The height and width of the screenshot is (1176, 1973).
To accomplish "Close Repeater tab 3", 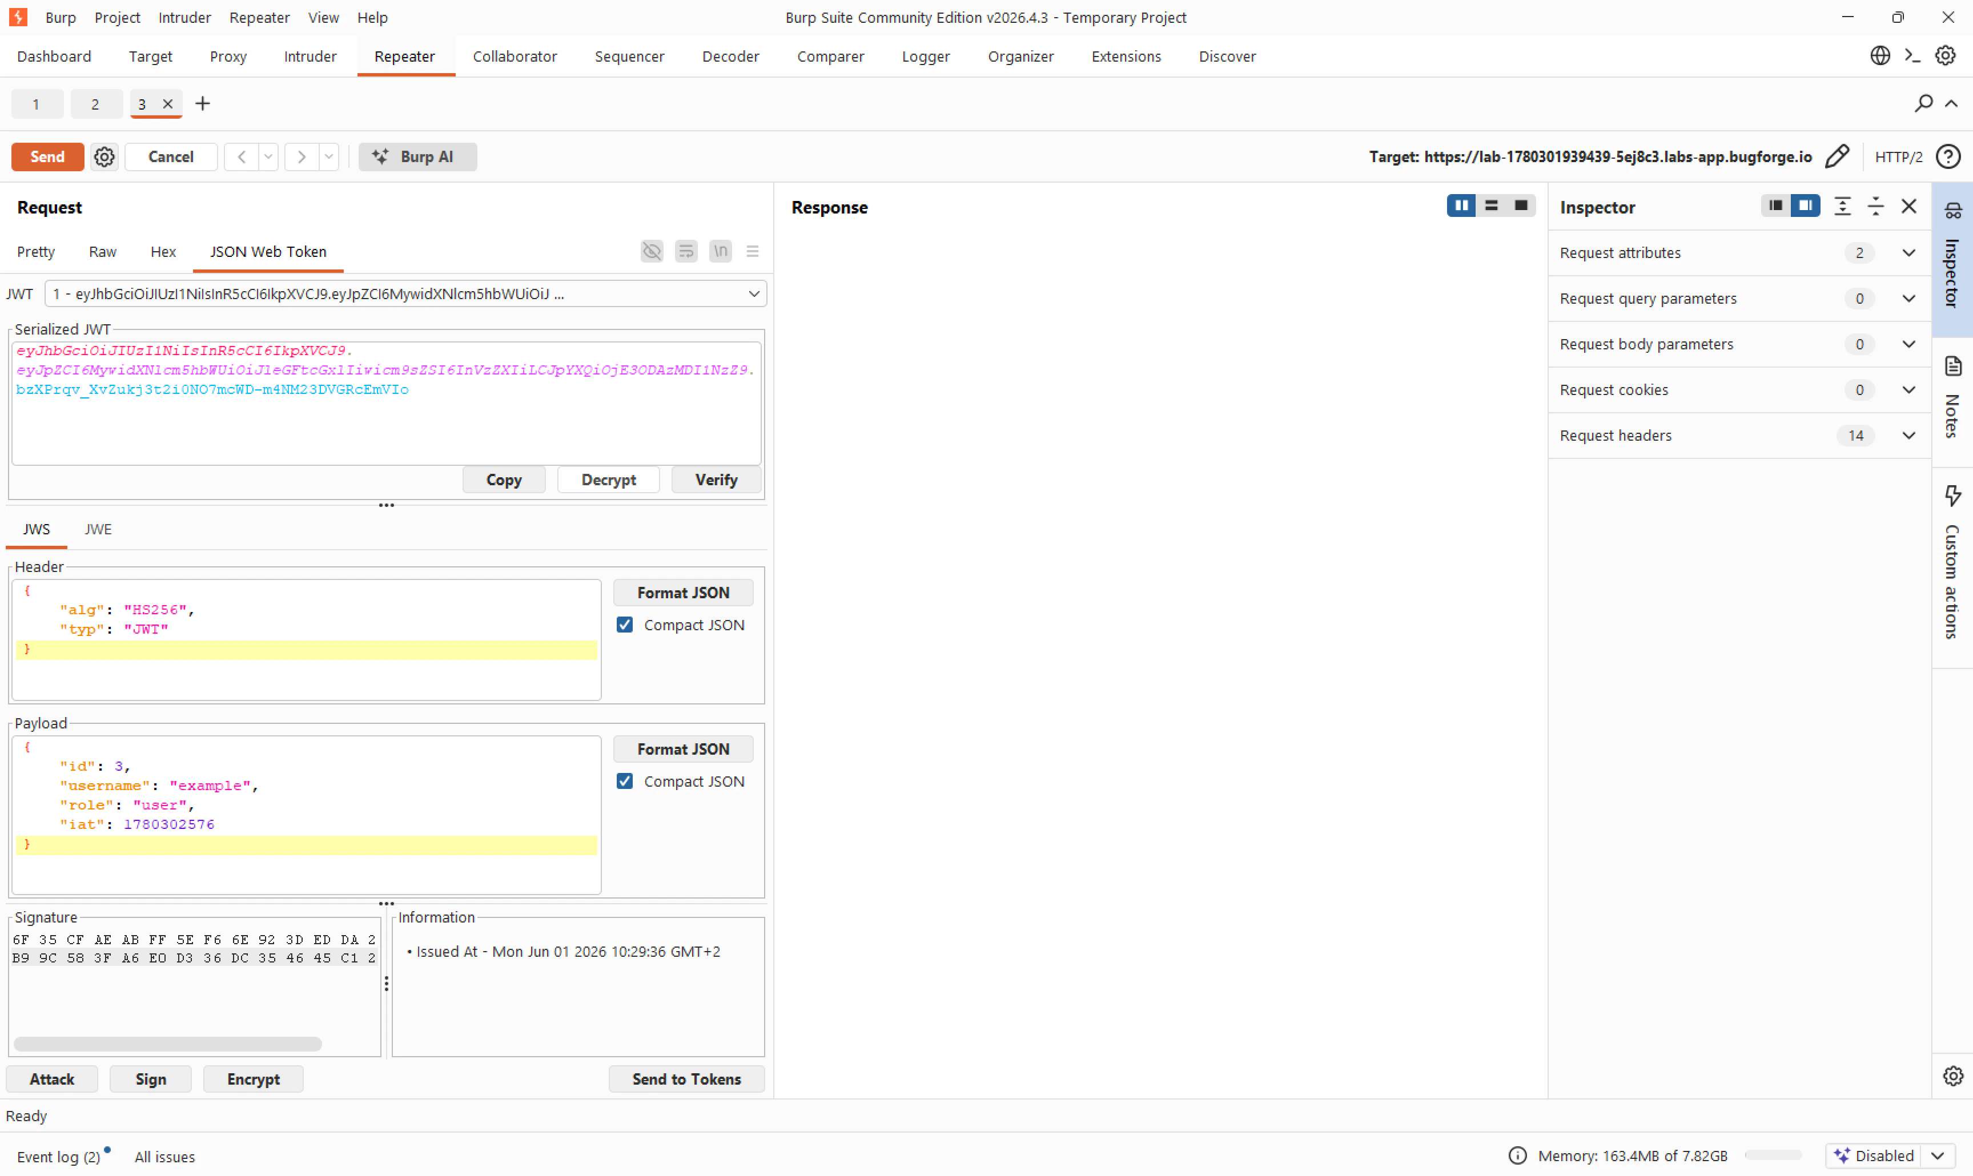I will coord(168,104).
